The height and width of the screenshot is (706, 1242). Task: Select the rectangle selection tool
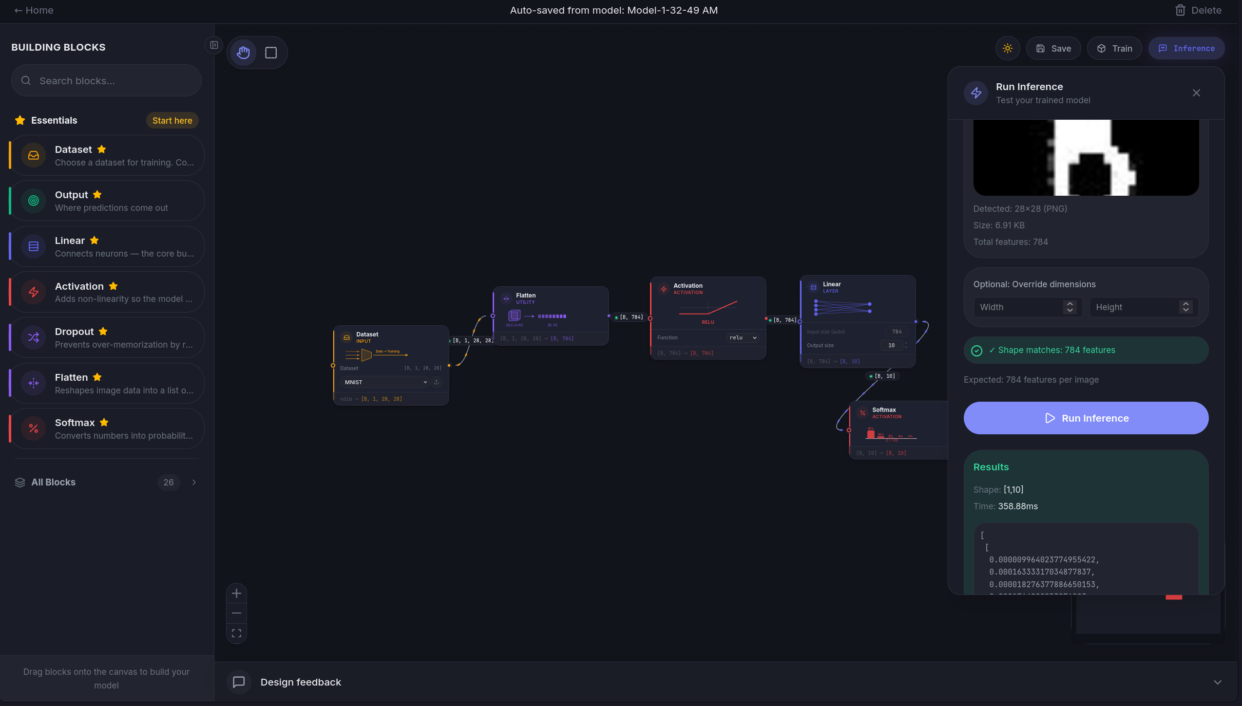click(271, 53)
